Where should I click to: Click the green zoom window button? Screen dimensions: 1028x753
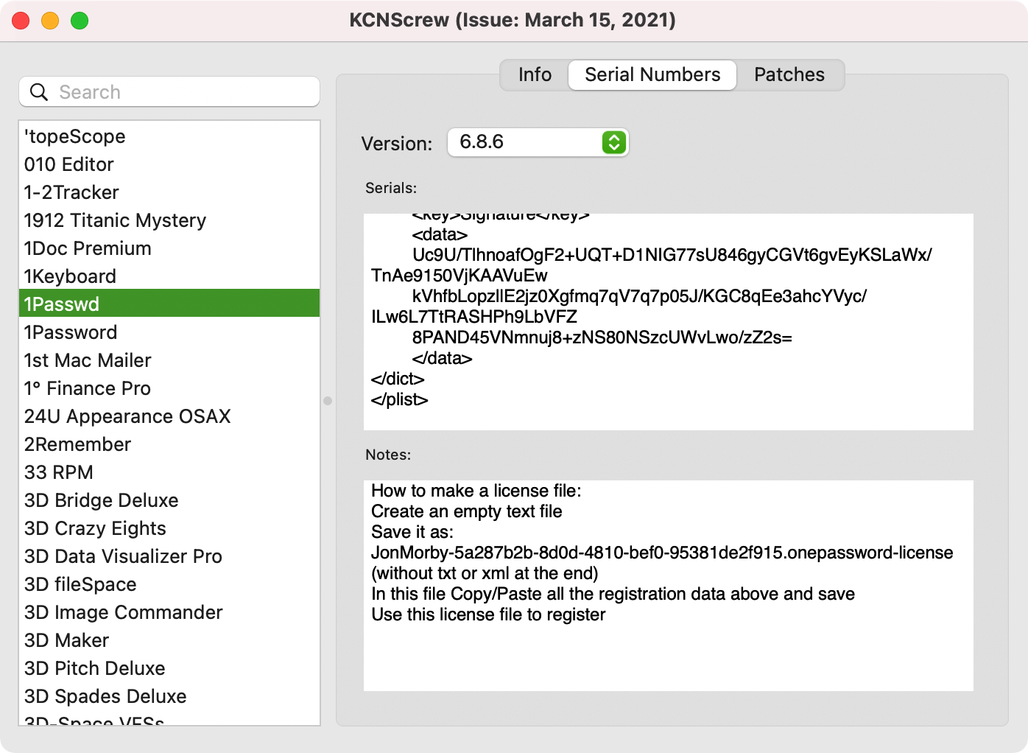point(80,21)
